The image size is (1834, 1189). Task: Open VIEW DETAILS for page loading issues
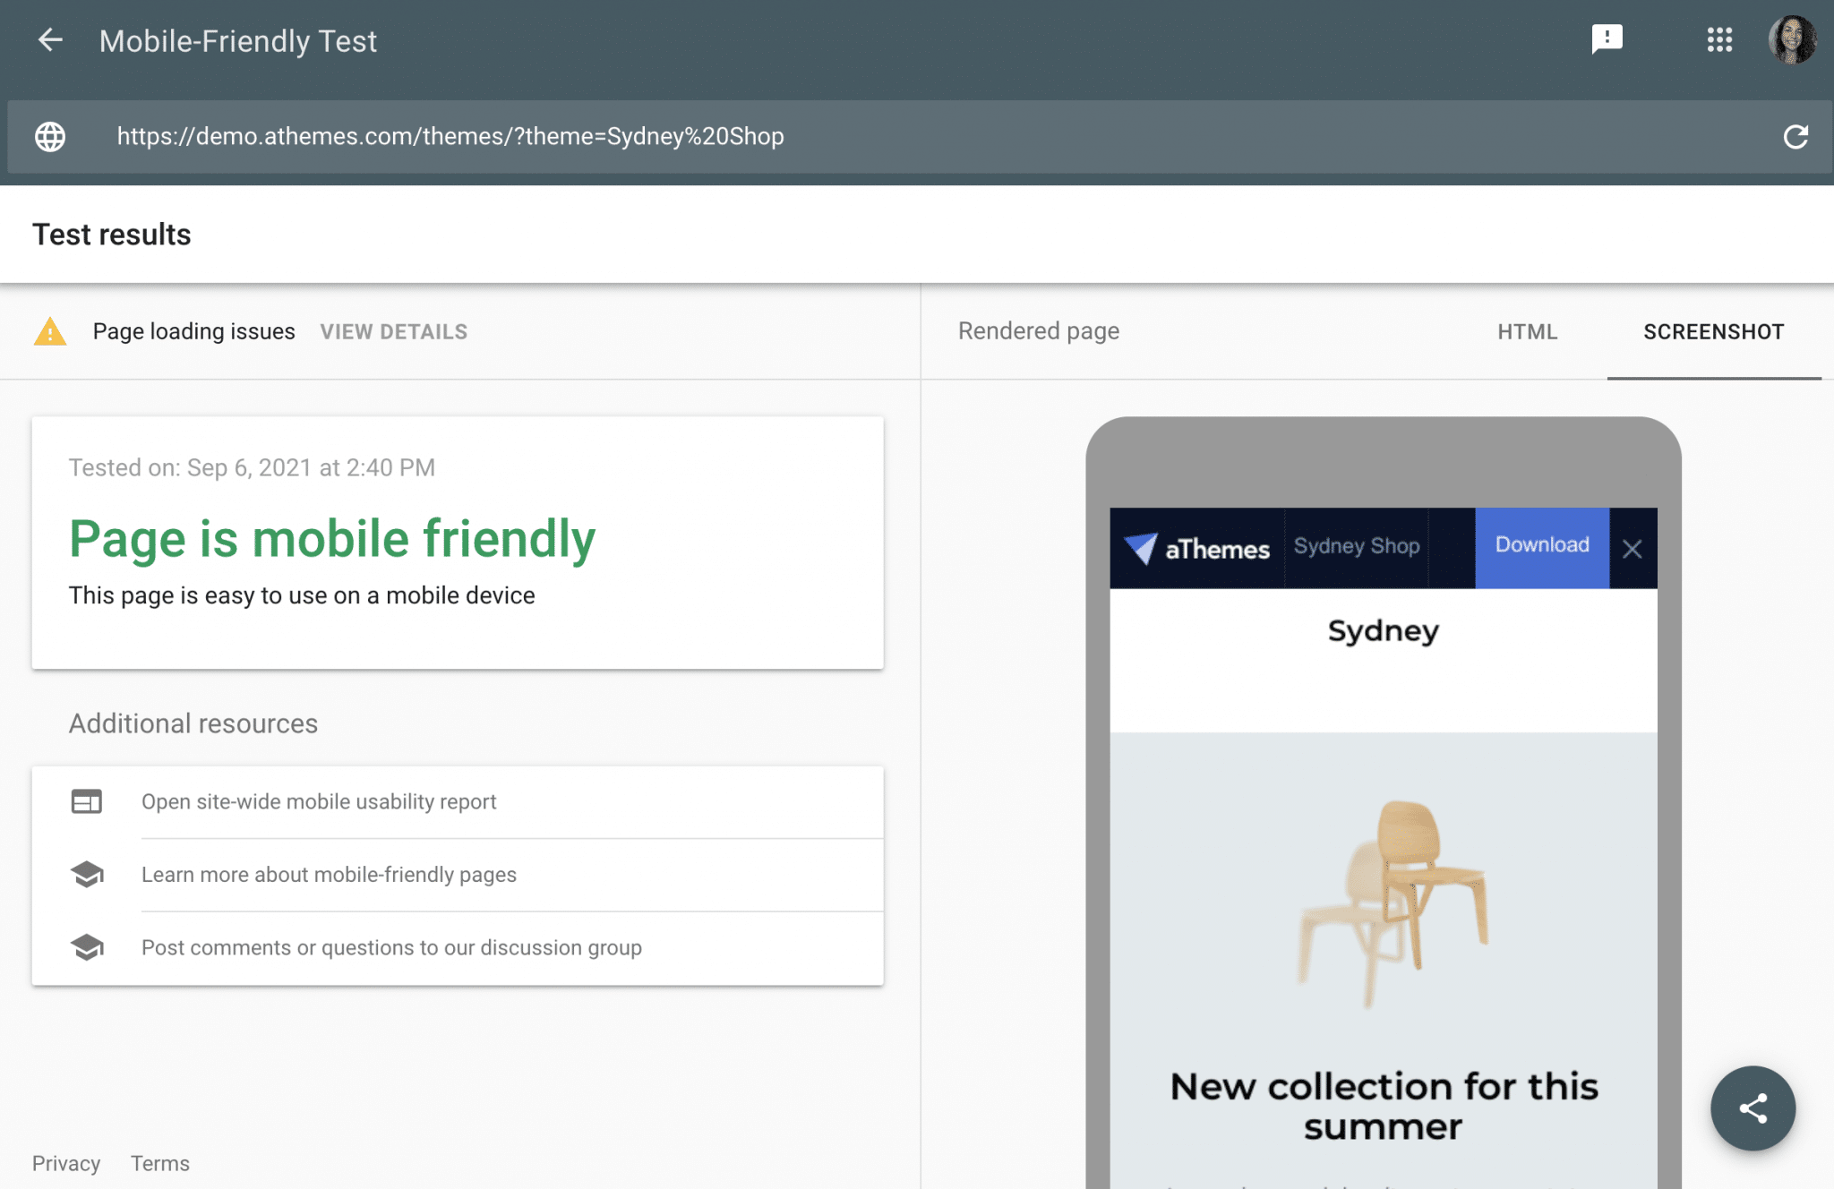tap(393, 331)
